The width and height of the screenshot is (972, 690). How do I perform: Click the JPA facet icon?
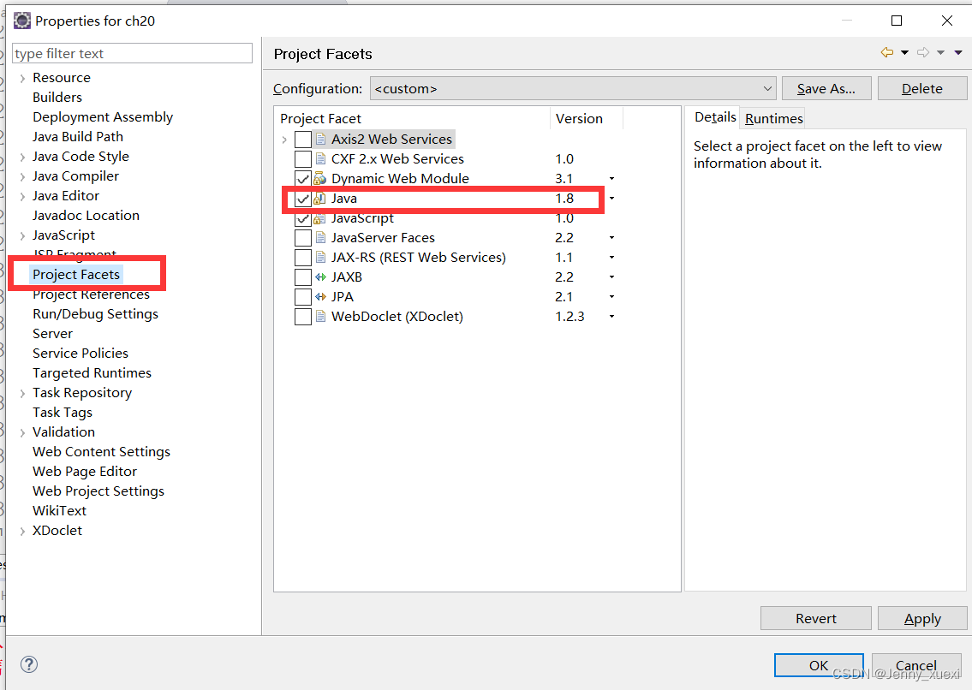(x=320, y=297)
